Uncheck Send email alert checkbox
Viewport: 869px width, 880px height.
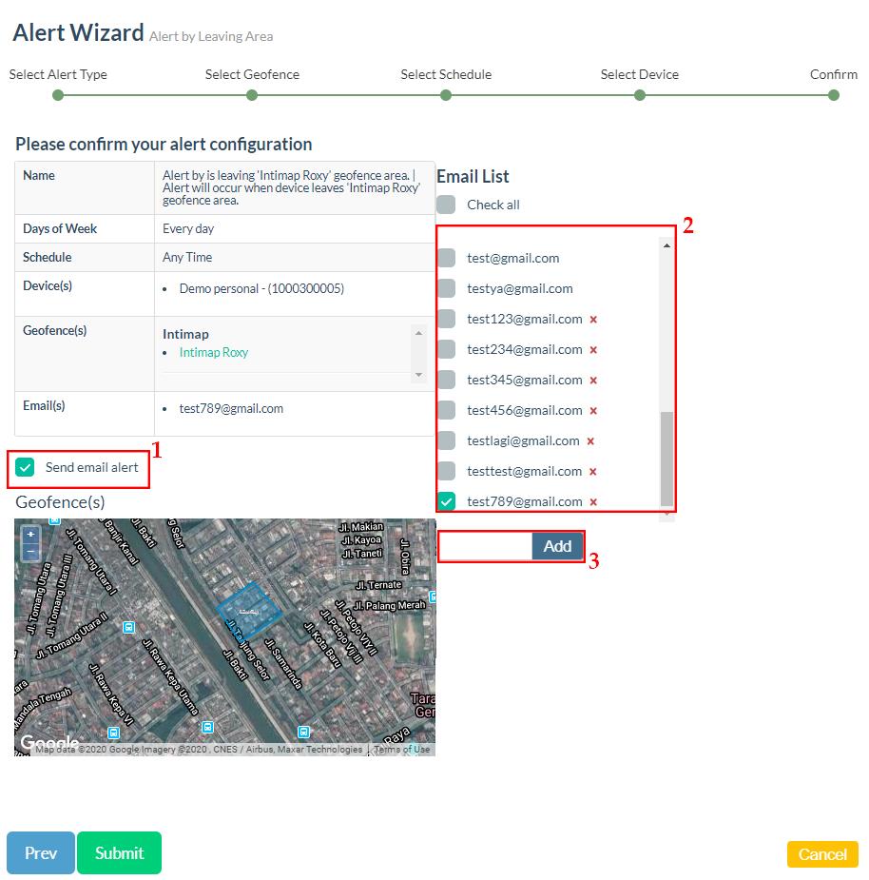[25, 467]
